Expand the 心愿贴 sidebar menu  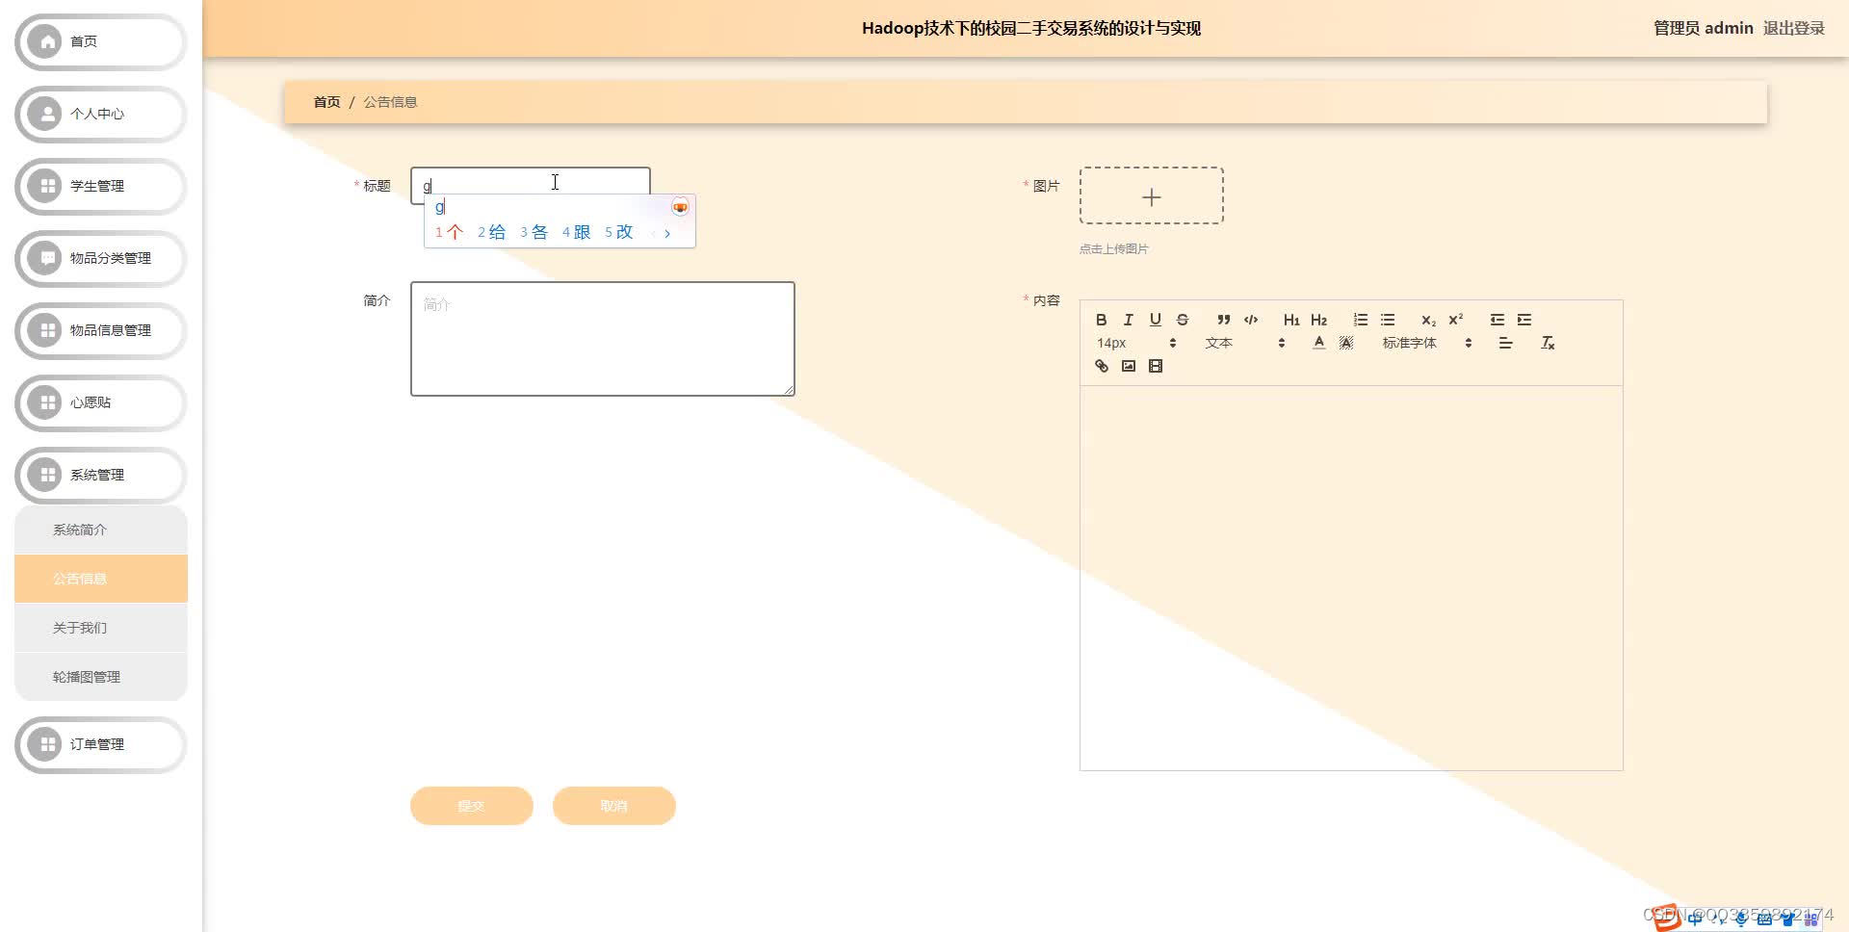(100, 402)
